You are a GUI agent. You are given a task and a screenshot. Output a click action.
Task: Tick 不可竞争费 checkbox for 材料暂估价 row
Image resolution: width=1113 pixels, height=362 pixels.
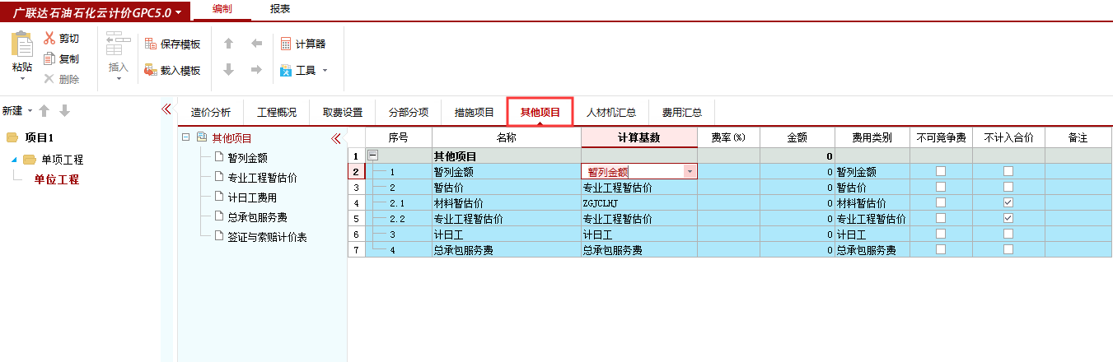(941, 202)
